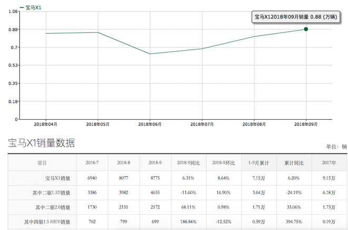Click the cell value 799
This screenshot has width=348, height=230.
tap(123, 222)
